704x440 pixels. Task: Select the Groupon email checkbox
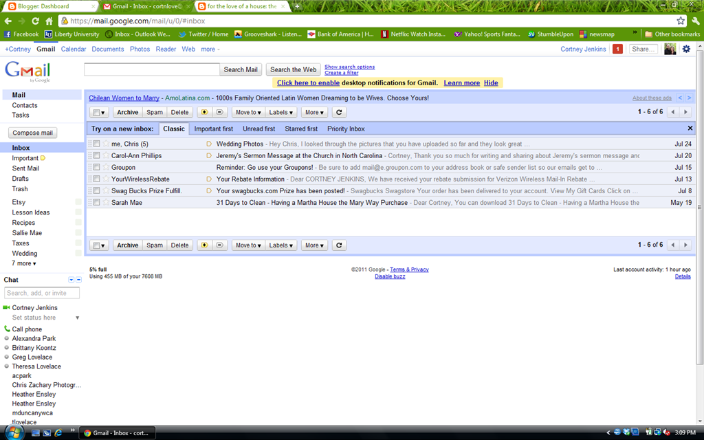96,167
